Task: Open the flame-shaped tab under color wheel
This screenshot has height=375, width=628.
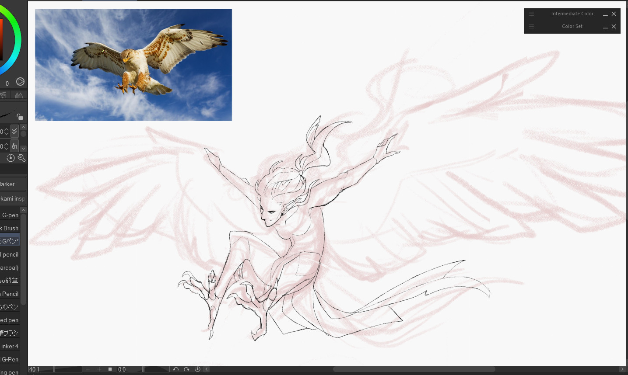Action: coord(19,95)
